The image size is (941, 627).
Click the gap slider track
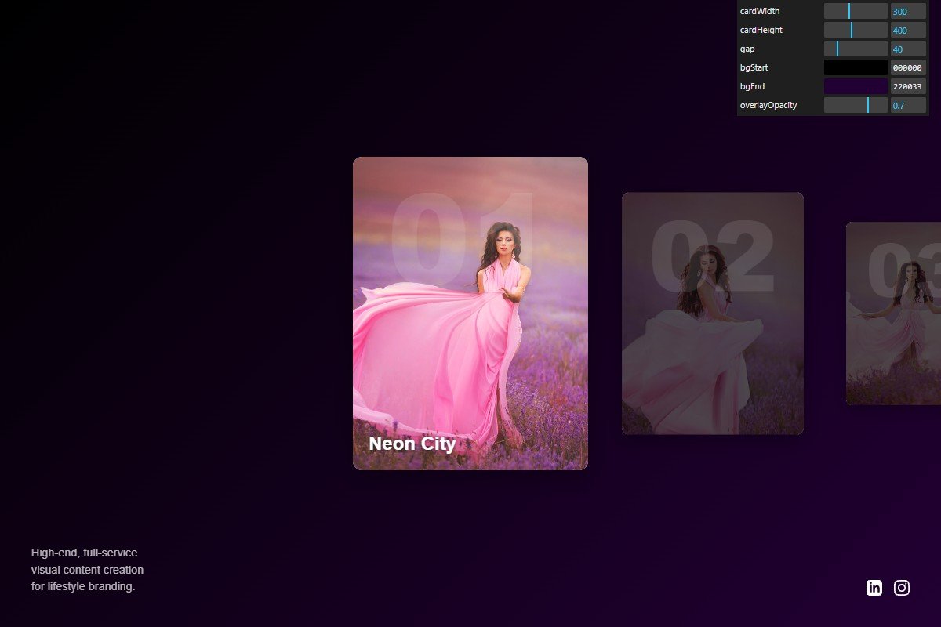pos(855,49)
